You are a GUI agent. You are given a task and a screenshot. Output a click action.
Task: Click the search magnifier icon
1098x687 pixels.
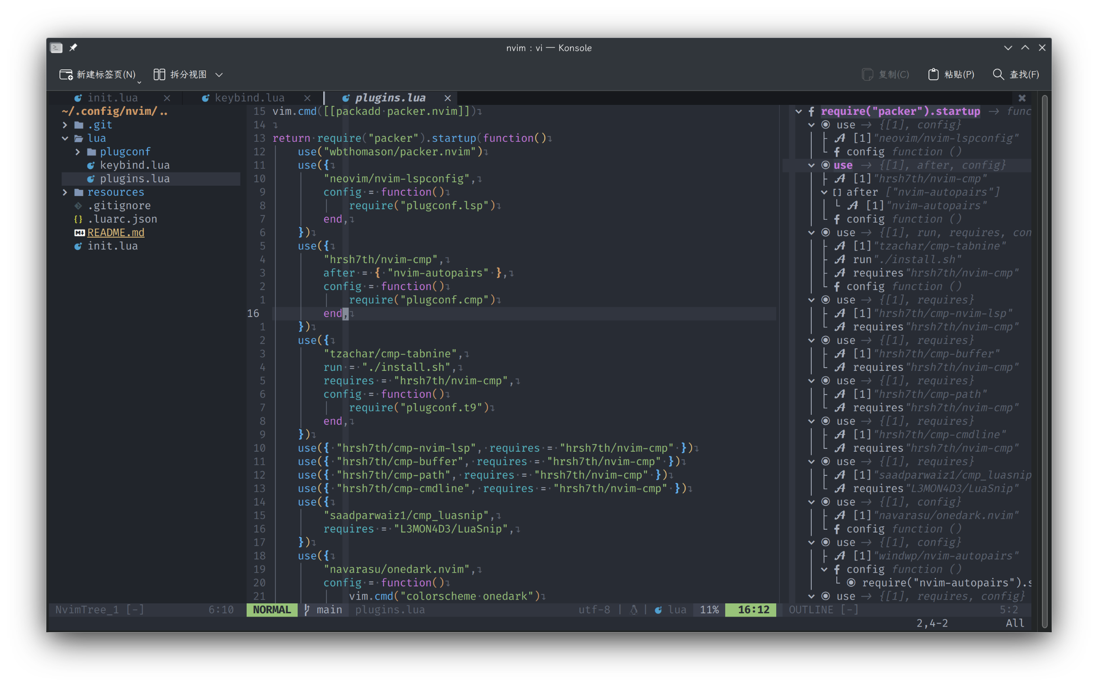point(998,75)
